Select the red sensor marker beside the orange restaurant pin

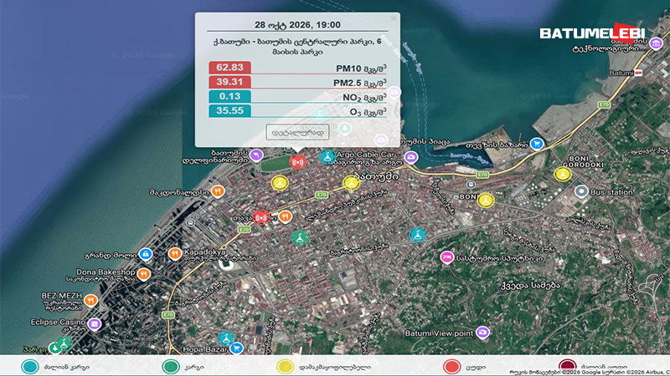[x=260, y=217]
